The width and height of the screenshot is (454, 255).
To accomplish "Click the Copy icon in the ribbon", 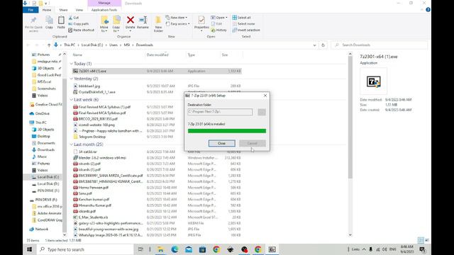I will click(x=49, y=21).
